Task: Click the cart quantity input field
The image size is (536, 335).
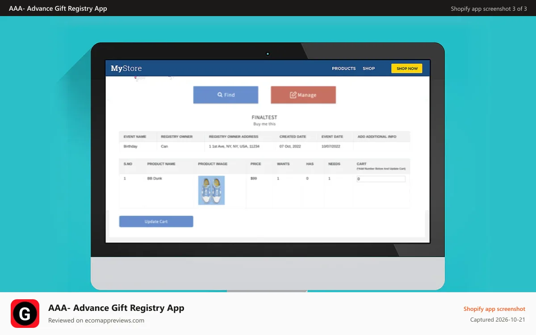Action: tap(381, 179)
